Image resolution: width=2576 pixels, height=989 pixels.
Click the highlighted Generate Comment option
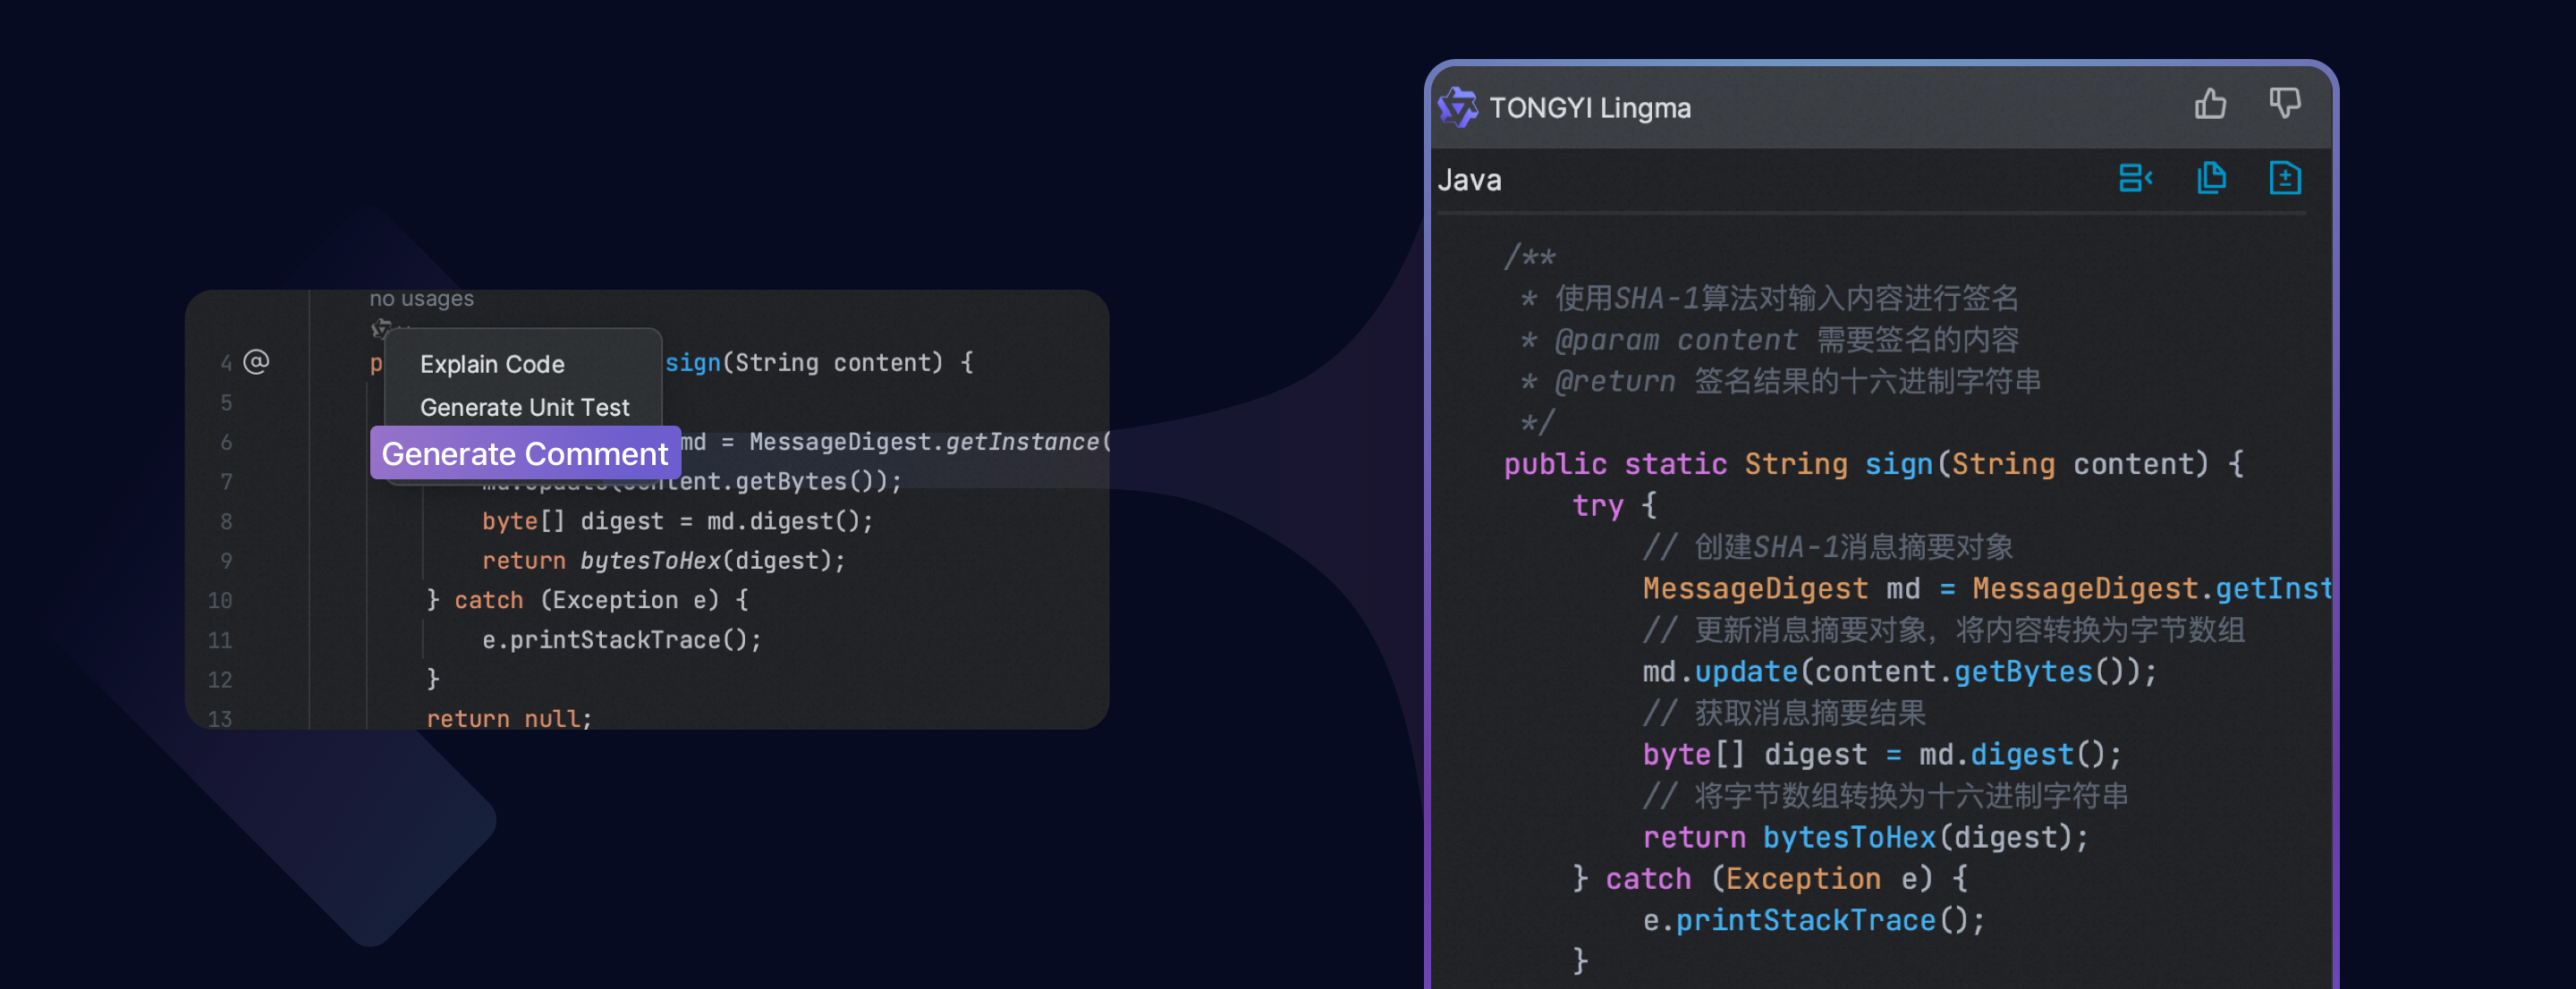524,454
